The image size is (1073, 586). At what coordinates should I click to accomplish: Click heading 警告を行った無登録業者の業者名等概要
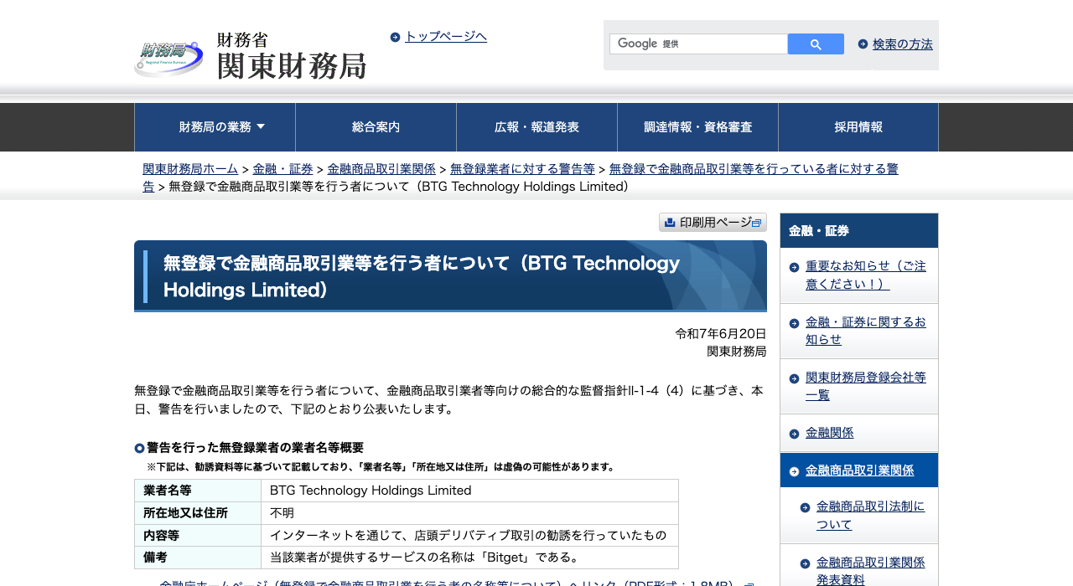pos(255,448)
